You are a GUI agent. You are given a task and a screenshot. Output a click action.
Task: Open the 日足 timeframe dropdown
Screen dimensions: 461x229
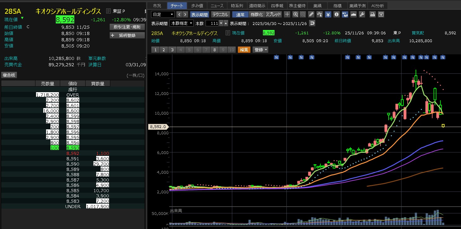163,14
